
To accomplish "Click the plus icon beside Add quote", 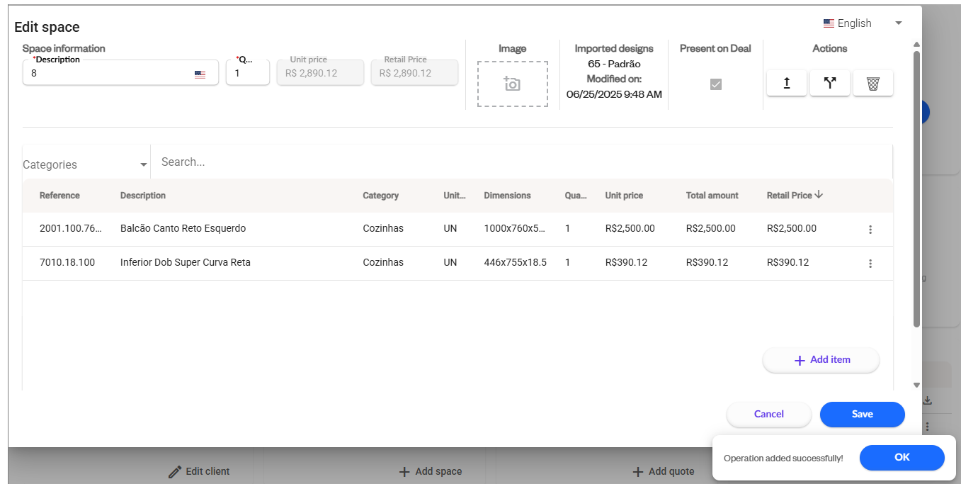I will coord(637,471).
